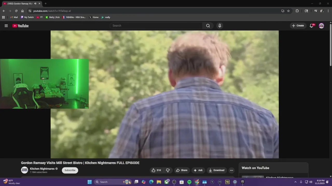Open Spotify from the taskbar
This screenshot has height=186, width=332.
tap(189, 182)
